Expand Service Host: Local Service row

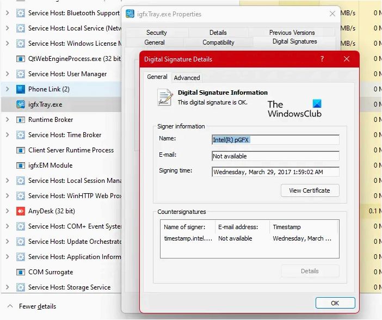(x=7, y=28)
